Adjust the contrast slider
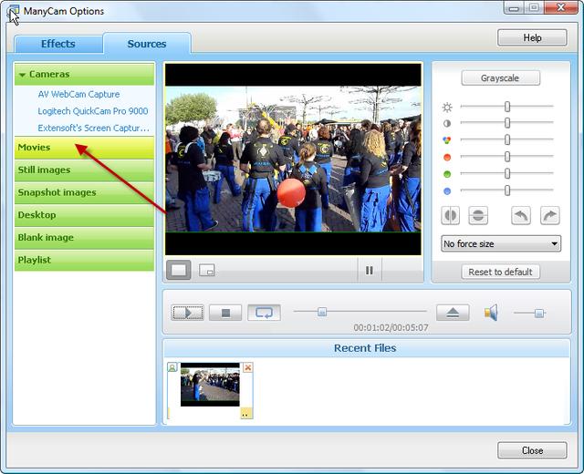This screenshot has width=584, height=474. [x=507, y=123]
